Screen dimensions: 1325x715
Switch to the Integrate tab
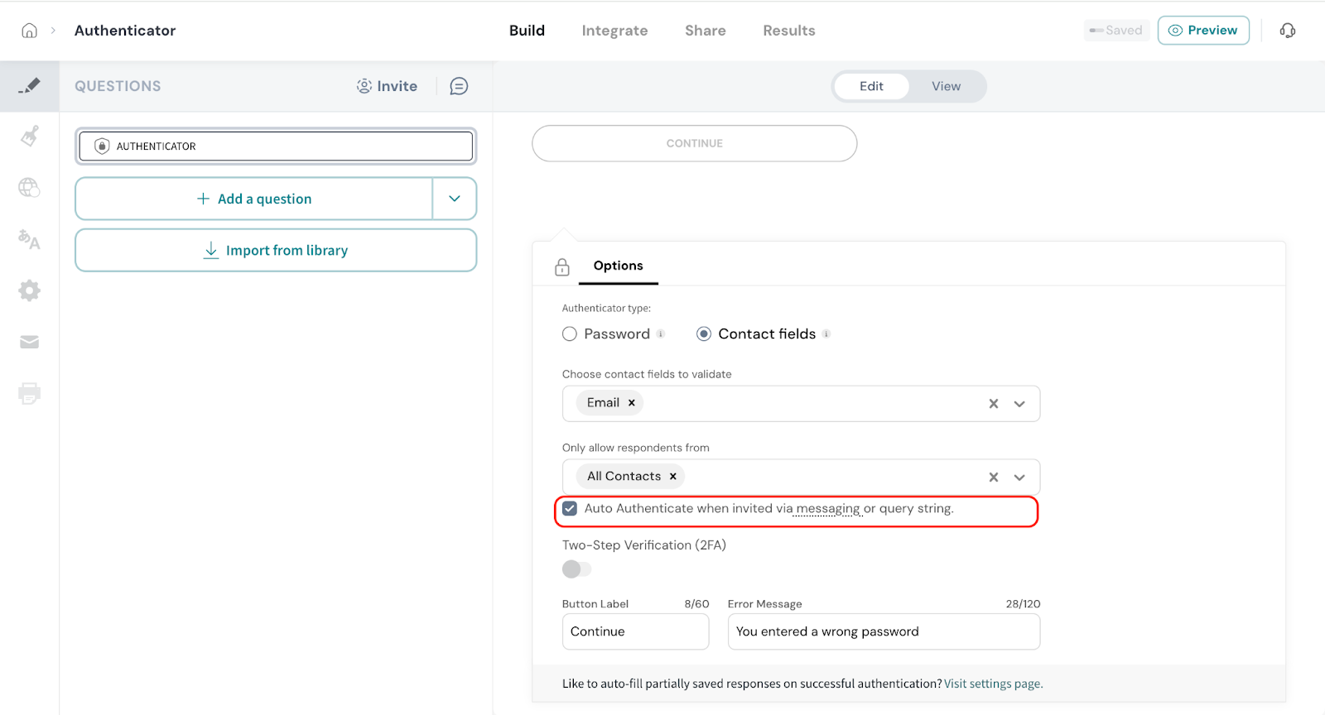click(x=614, y=31)
